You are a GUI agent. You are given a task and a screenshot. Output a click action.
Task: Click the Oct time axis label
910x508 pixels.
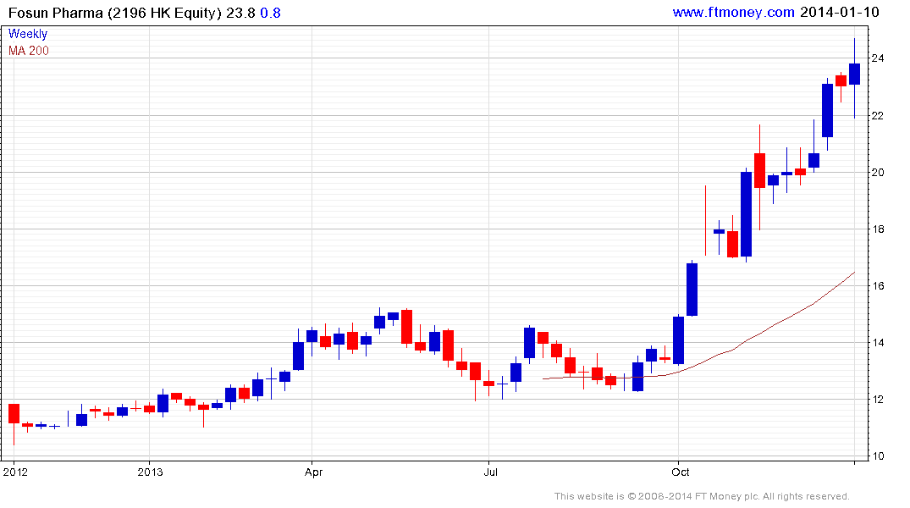point(681,472)
